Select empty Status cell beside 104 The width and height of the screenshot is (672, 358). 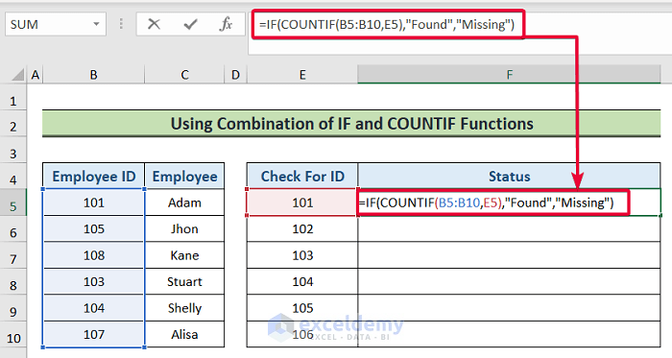tap(509, 282)
